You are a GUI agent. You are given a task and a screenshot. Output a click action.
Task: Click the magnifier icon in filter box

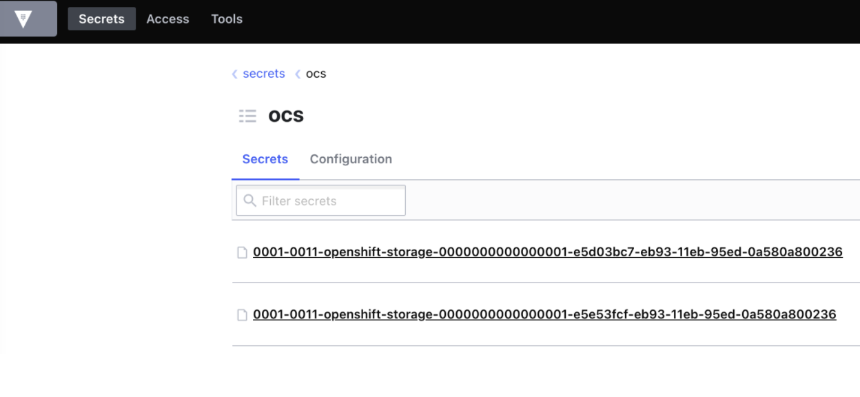[x=250, y=201]
